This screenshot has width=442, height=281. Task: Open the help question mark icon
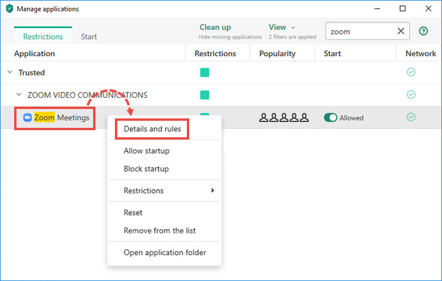pyautogui.click(x=423, y=31)
